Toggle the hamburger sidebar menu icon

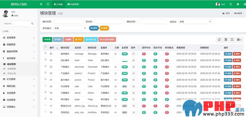point(41,4)
